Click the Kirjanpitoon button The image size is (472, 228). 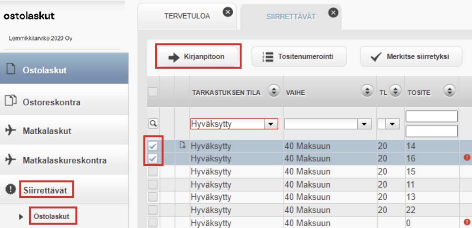tap(198, 57)
